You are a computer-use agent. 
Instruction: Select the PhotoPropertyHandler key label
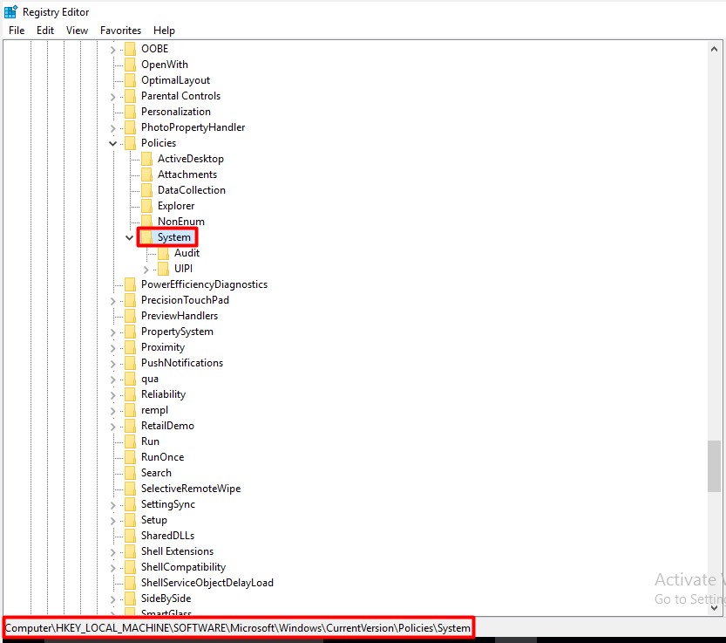click(x=193, y=127)
